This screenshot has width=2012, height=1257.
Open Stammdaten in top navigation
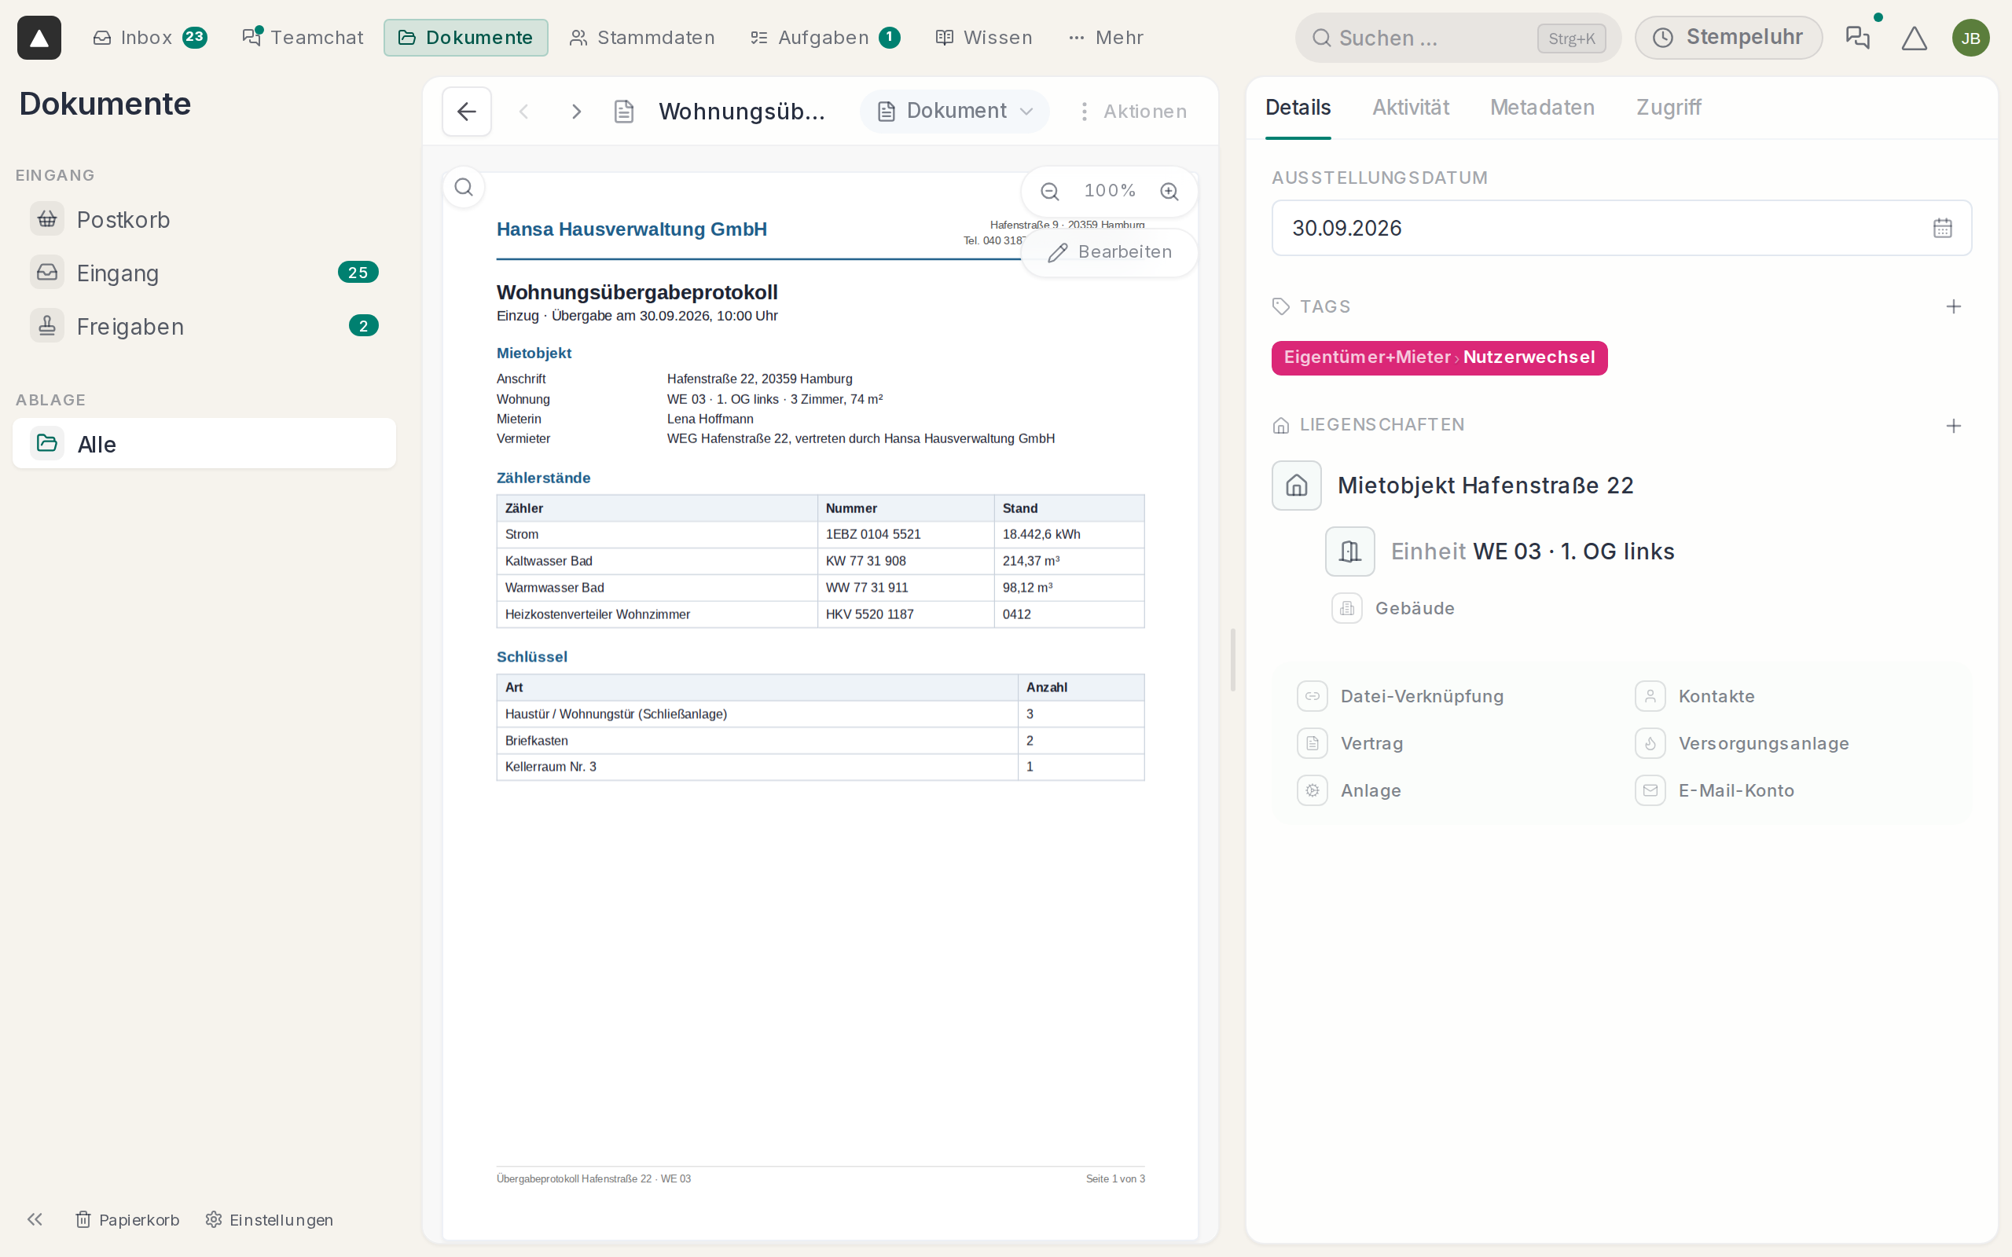point(642,38)
